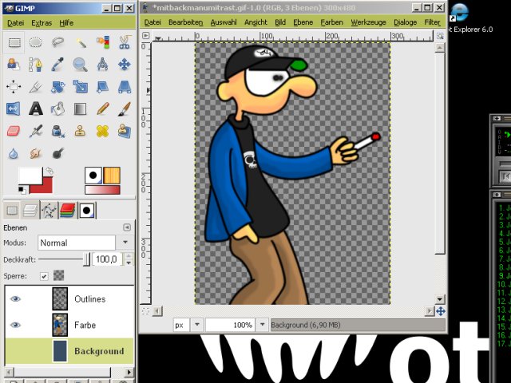The width and height of the screenshot is (511, 383).
Task: Open the Modus blend mode dropdown
Action: [x=125, y=243]
